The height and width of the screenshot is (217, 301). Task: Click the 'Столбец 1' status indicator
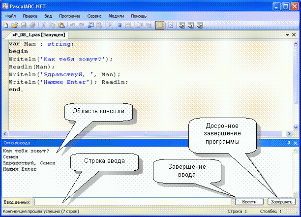coord(271,212)
